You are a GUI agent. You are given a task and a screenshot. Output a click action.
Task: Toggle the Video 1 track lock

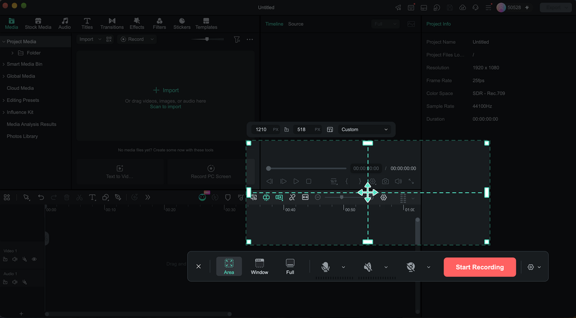[x=5, y=260]
